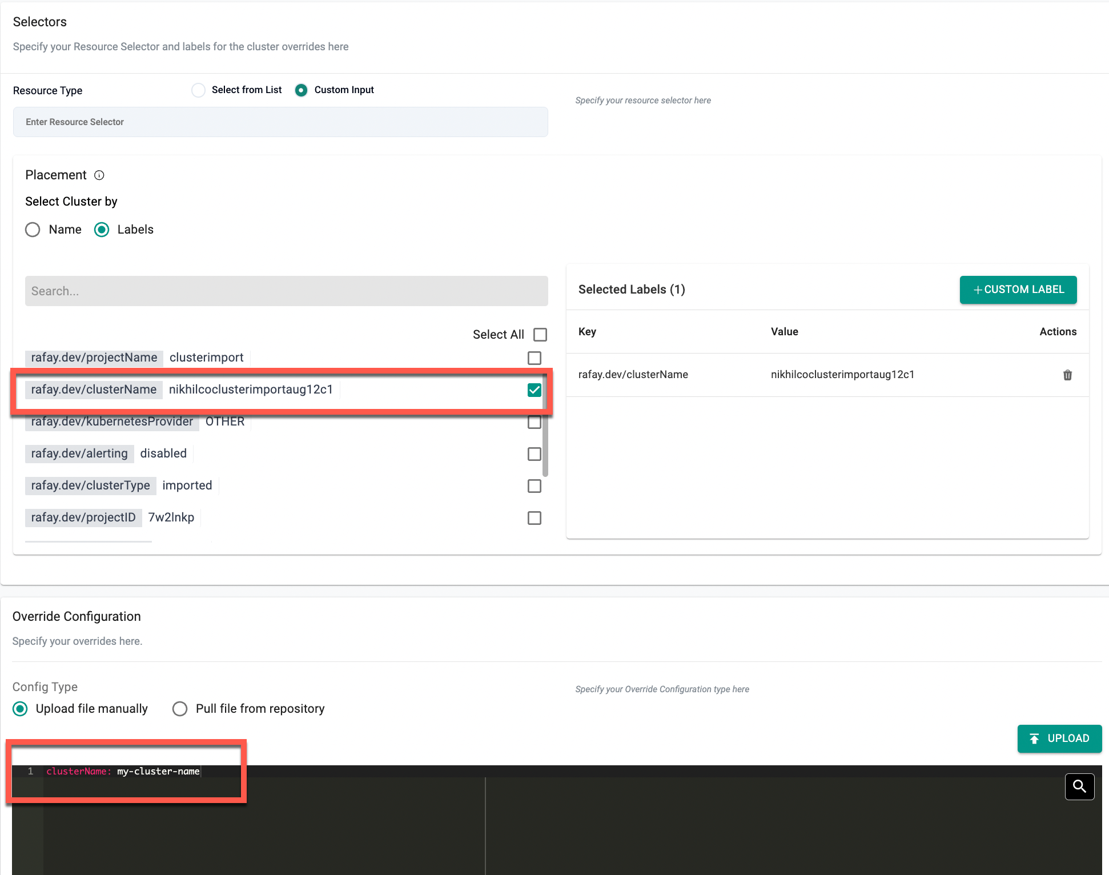
Task: Tick the rafay.dev/clusterType imported checkbox
Action: (x=535, y=486)
